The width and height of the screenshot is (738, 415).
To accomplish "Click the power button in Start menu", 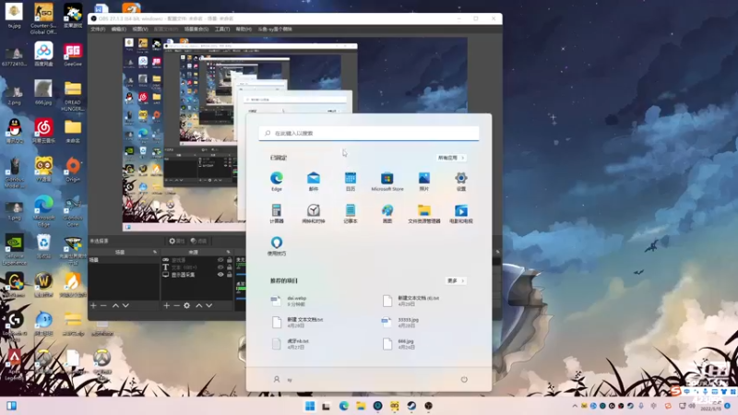I will click(x=464, y=379).
